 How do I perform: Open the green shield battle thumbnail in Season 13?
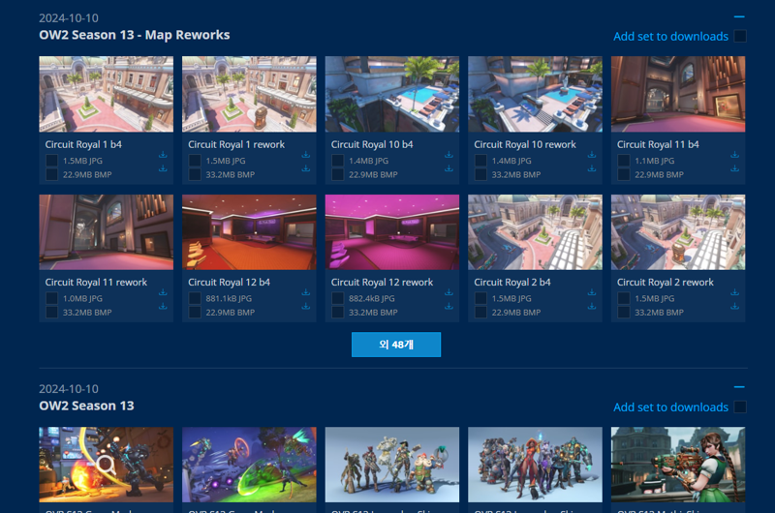pos(249,465)
